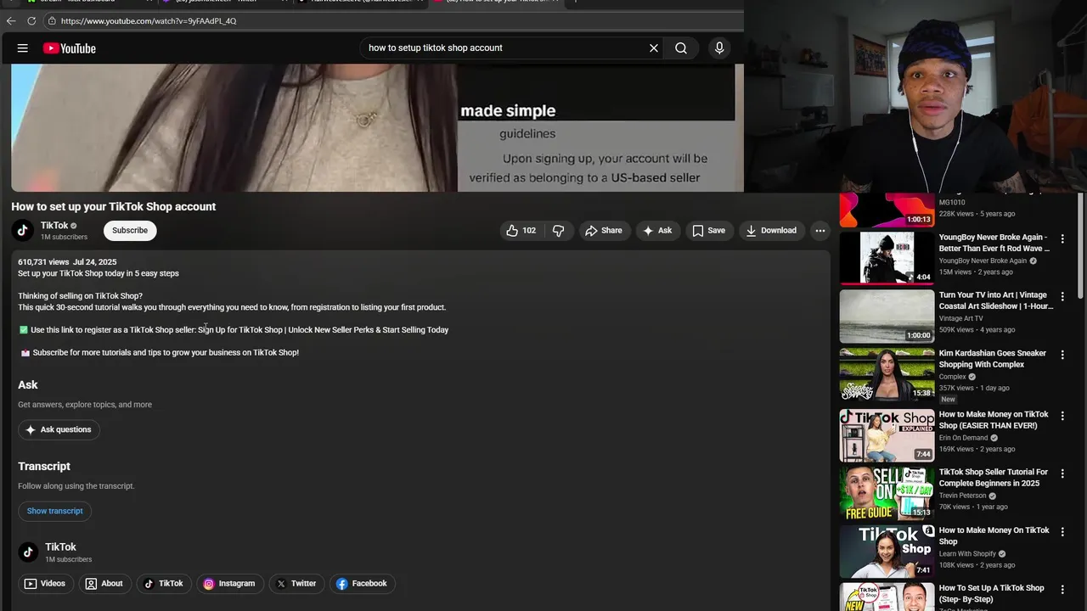The width and height of the screenshot is (1087, 611).
Task: Click the Ask button under the video
Action: pyautogui.click(x=658, y=230)
